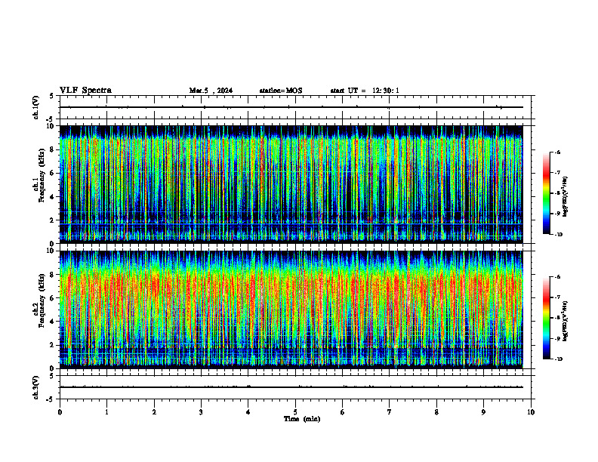Click the "-7" label on ch.2 colorbar
This screenshot has height=462, width=598.
coord(557,297)
